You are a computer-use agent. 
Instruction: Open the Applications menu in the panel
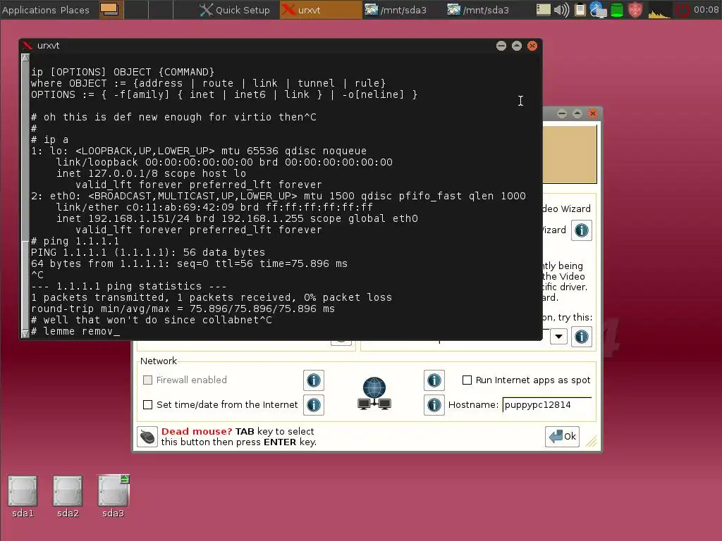28,10
